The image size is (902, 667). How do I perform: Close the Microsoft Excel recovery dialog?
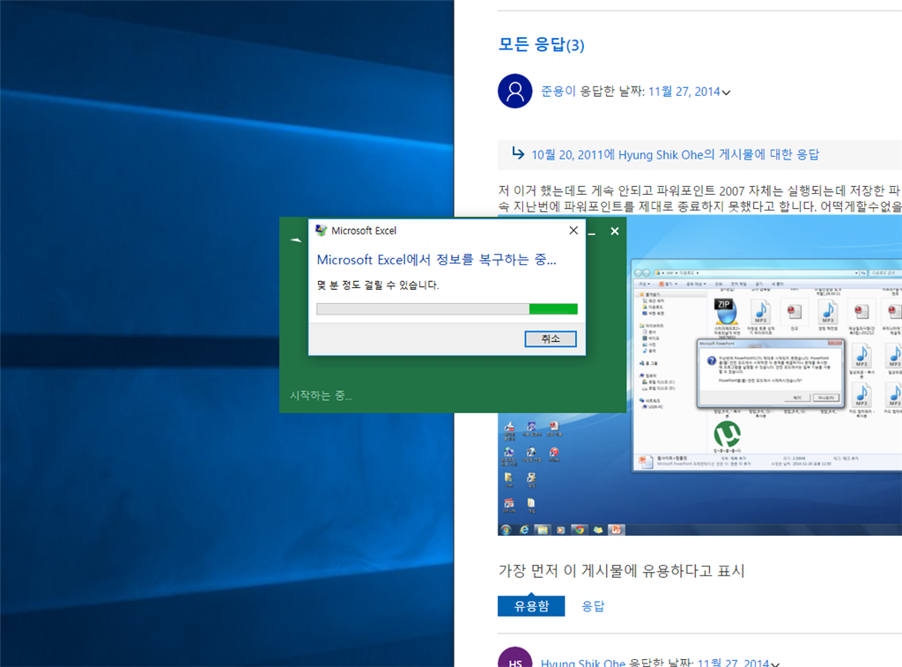point(573,230)
